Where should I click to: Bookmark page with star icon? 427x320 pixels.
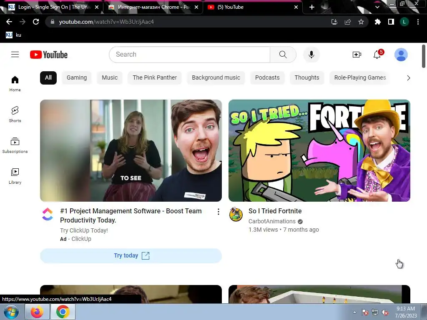click(361, 22)
